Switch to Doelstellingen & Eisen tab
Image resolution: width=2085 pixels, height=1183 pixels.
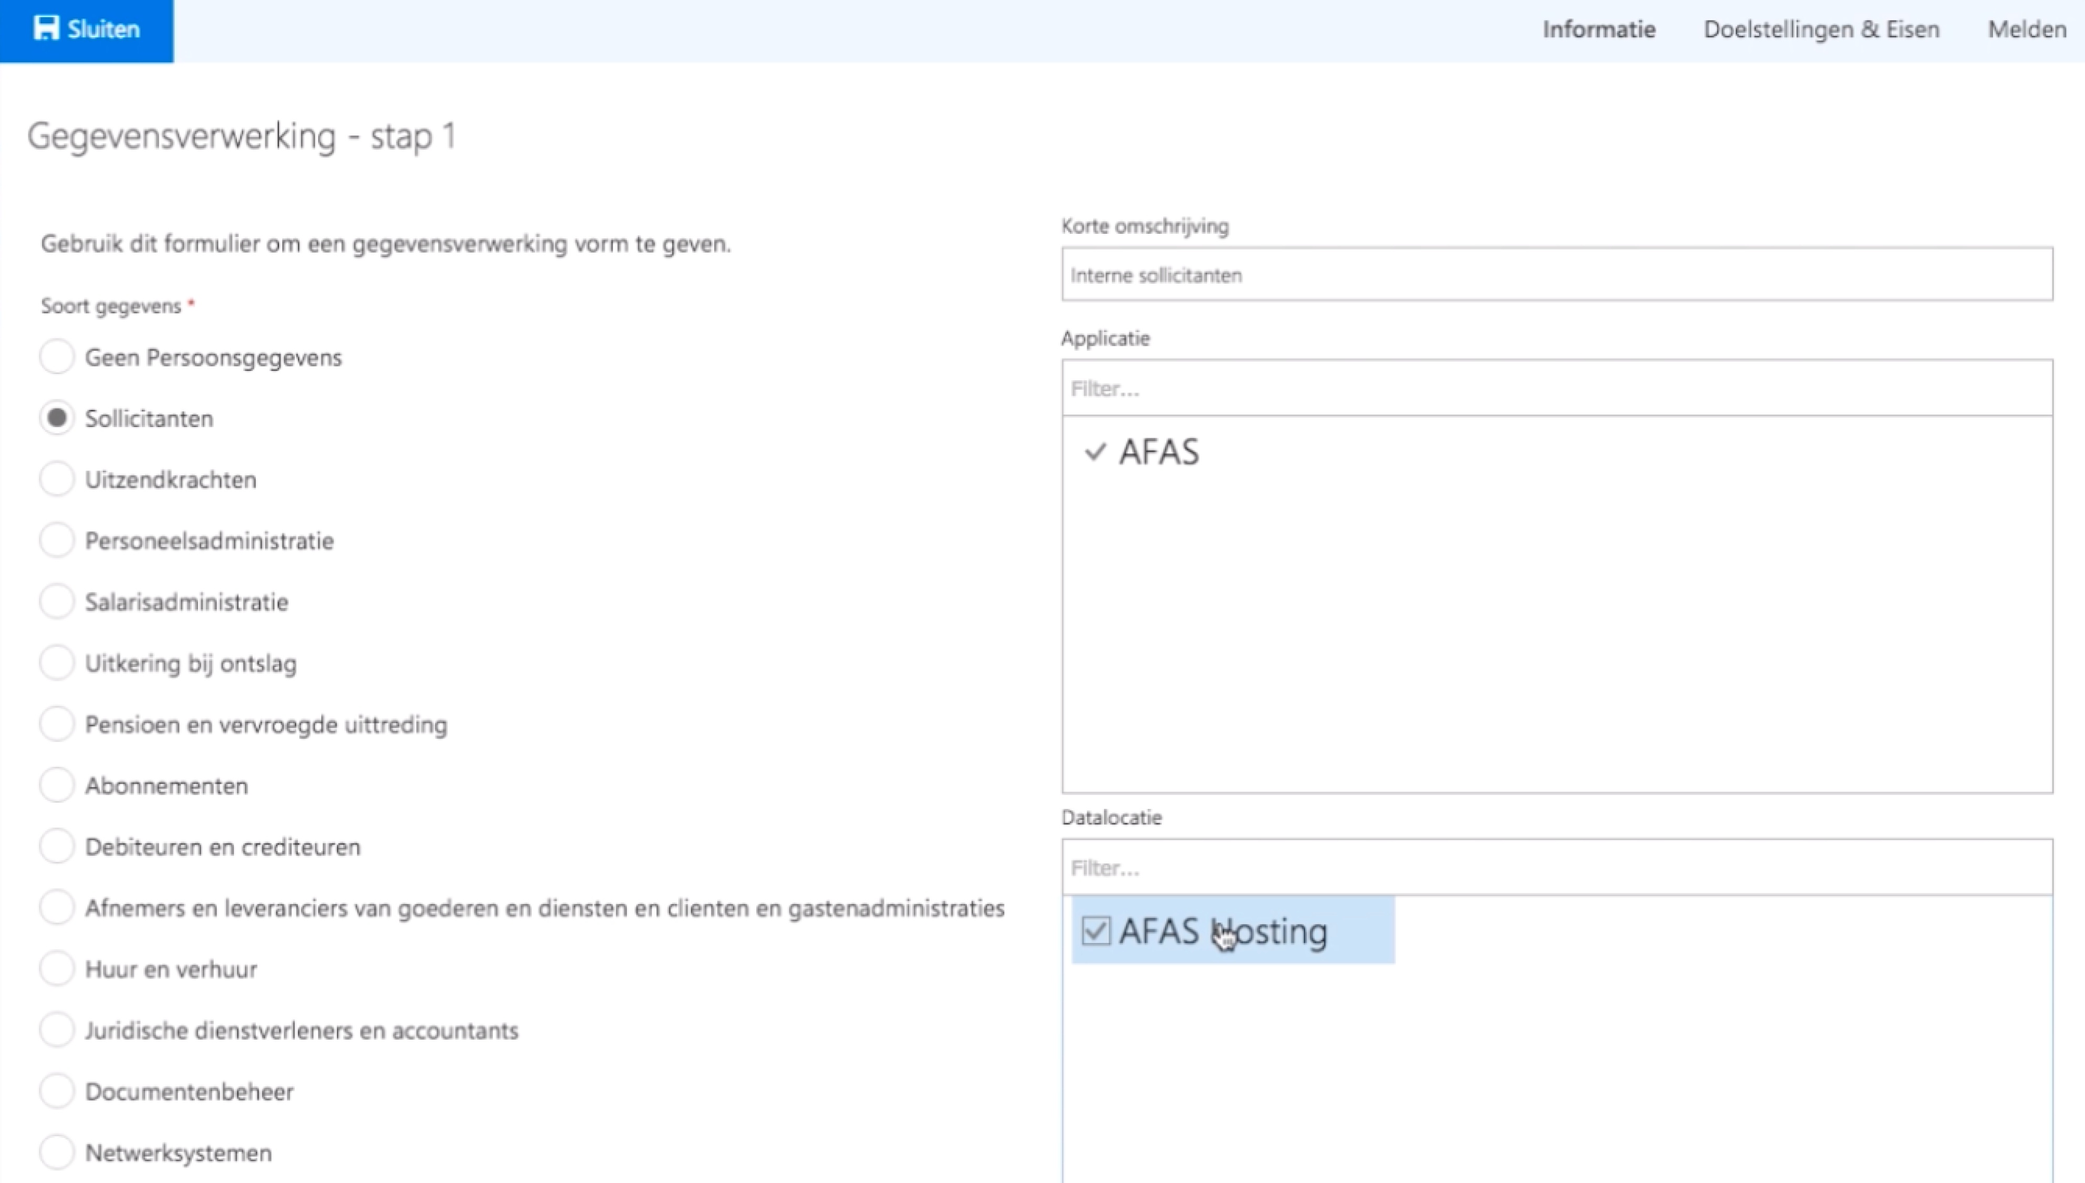(1821, 29)
